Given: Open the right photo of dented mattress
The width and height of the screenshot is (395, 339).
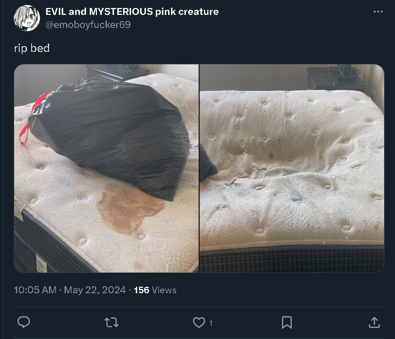Looking at the screenshot, I should [x=292, y=168].
